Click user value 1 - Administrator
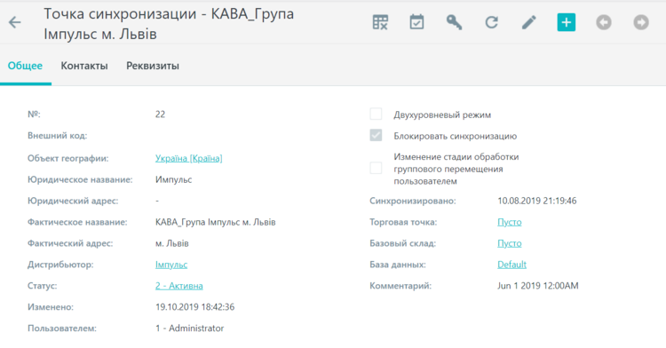This screenshot has width=666, height=348. 189,328
